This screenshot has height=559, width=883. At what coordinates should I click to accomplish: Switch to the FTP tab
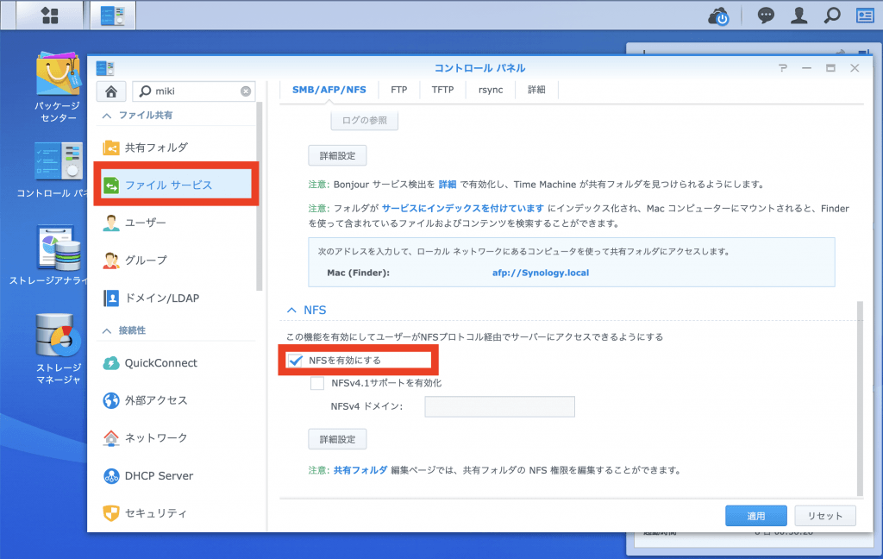coord(398,88)
